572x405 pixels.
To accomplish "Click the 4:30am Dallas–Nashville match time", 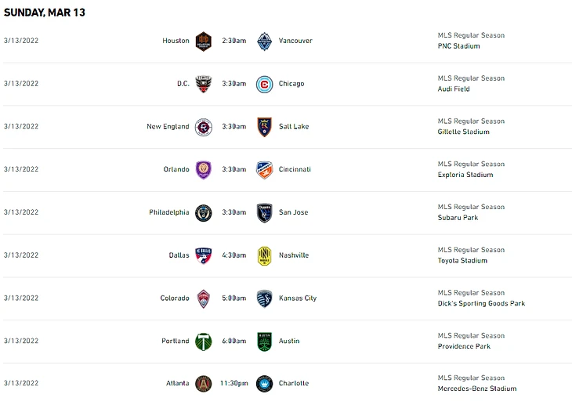I will click(234, 255).
